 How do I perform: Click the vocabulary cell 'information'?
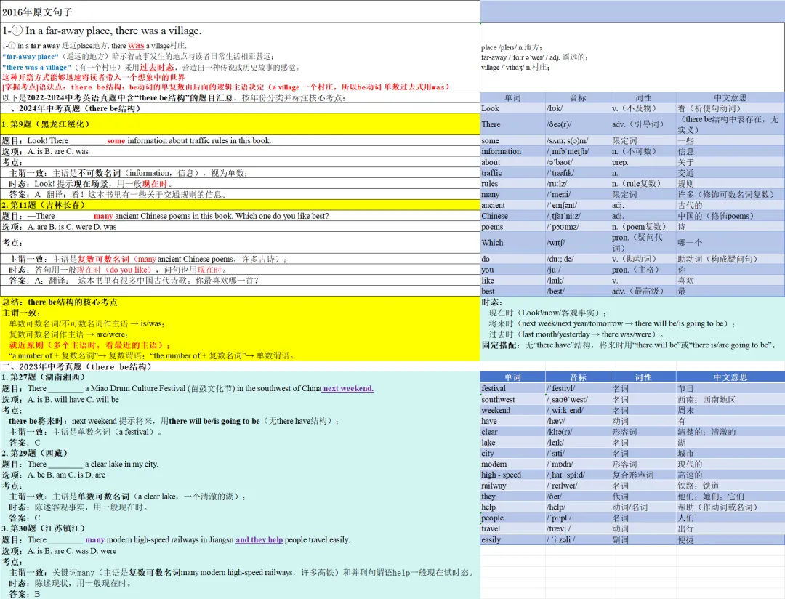512,151
